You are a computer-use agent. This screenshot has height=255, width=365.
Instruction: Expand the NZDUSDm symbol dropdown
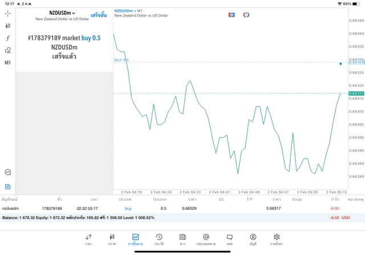62,13
